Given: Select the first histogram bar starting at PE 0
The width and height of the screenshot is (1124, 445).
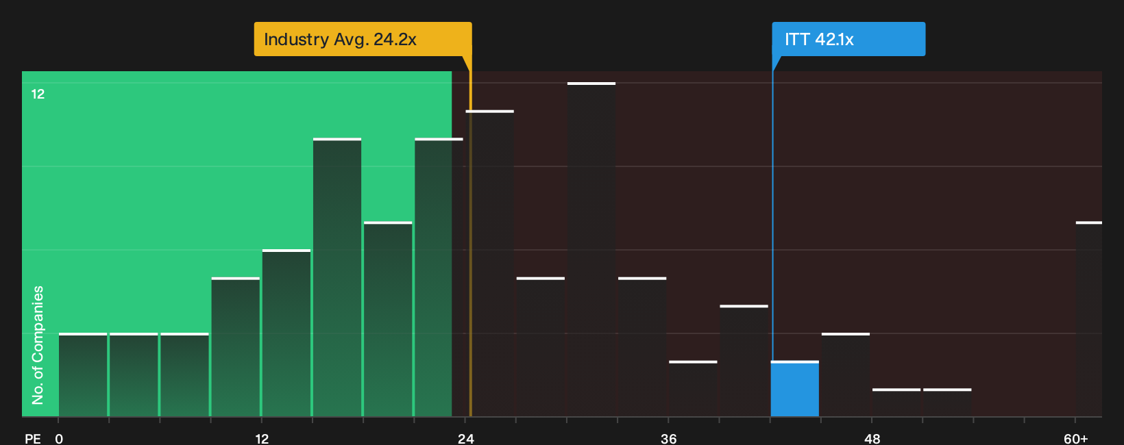Looking at the screenshot, I should 83,374.
